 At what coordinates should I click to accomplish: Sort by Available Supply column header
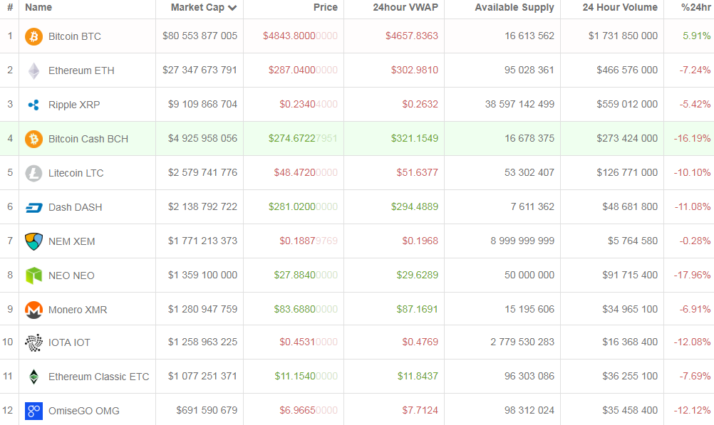click(514, 8)
